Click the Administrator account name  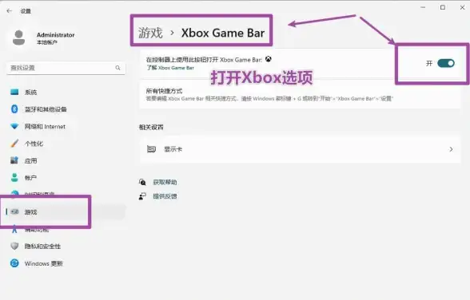tap(55, 35)
